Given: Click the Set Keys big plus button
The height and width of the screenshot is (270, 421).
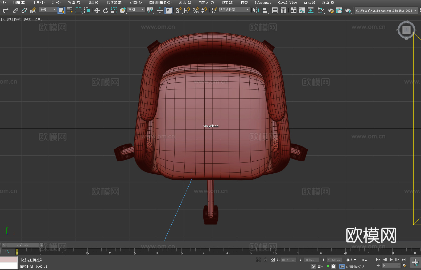Looking at the screenshot, I should (415, 263).
